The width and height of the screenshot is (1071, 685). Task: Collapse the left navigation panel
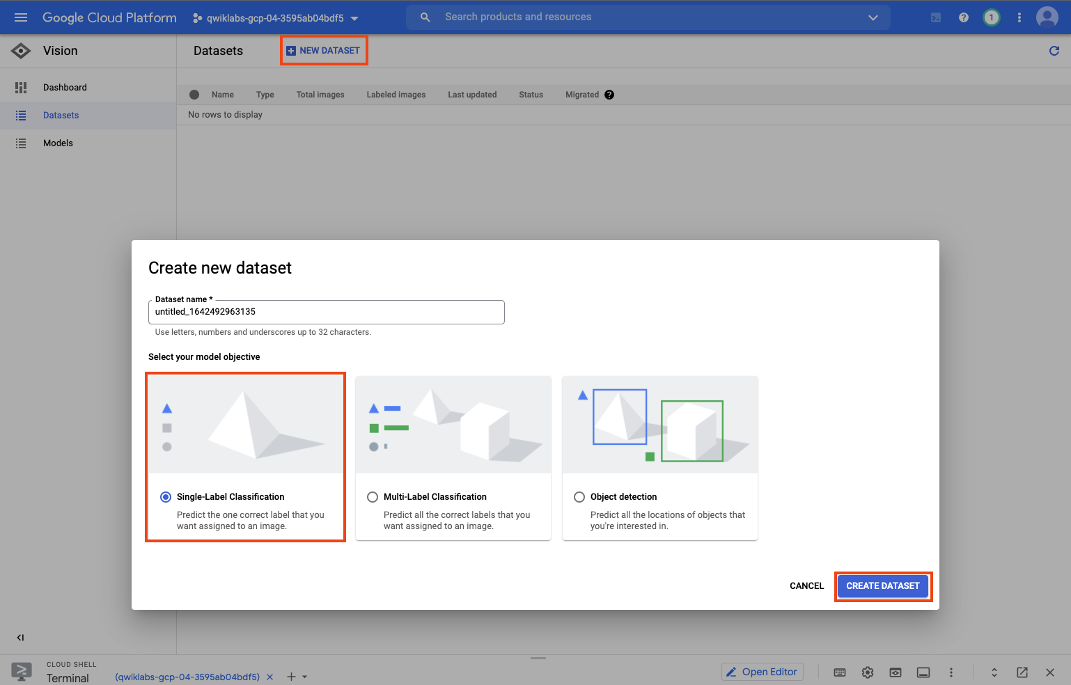[21, 638]
